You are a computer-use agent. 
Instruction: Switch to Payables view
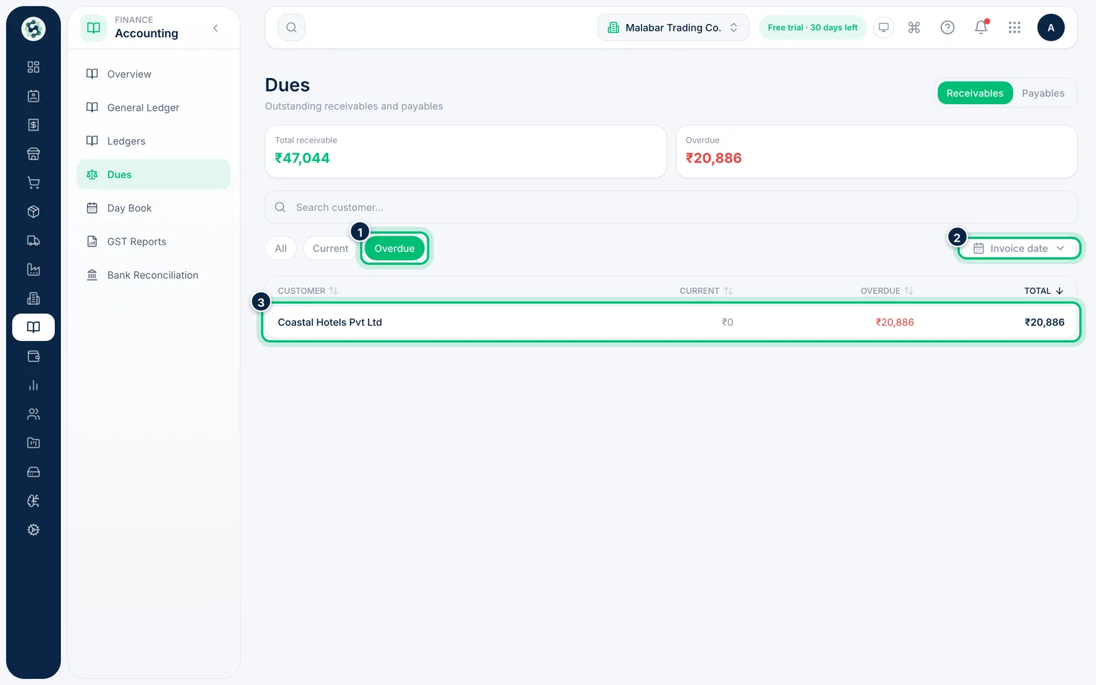[1043, 93]
